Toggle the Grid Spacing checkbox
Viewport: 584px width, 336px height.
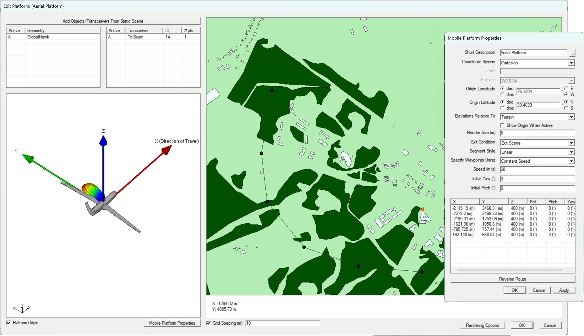[x=208, y=323]
